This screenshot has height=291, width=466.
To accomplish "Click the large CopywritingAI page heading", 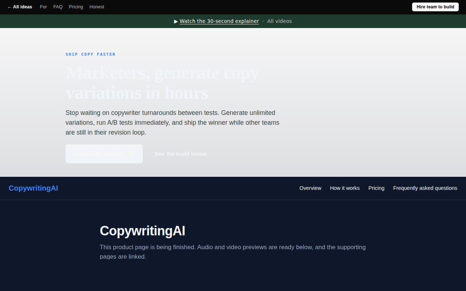I will [142, 231].
